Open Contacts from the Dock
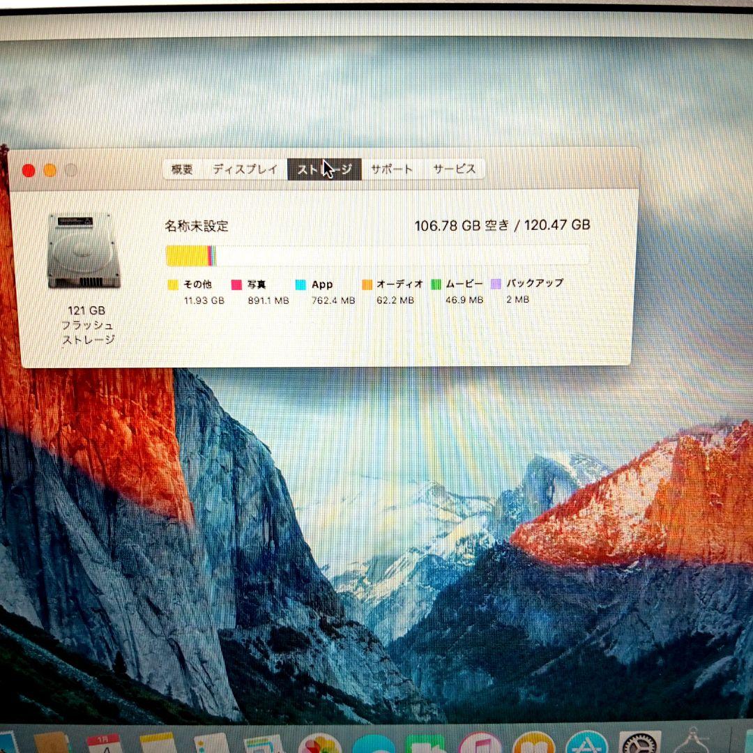 point(52,743)
